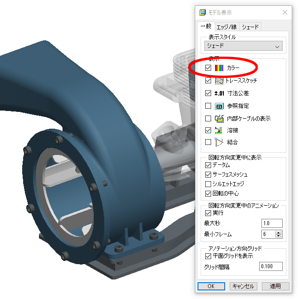Click the グリッド間隔 input field
299x299 pixels.
(x=270, y=266)
